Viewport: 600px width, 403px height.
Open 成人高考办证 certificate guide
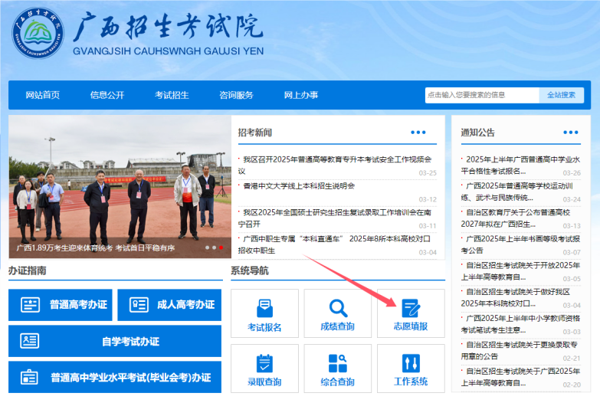point(171,305)
